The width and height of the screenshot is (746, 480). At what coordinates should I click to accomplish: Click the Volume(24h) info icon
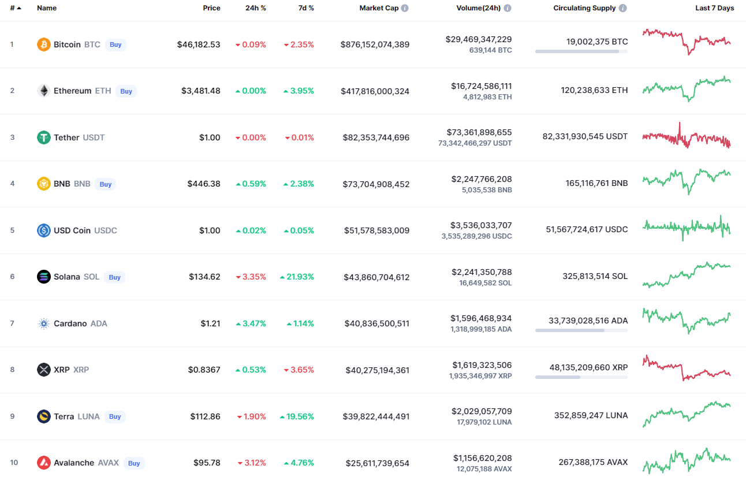(508, 9)
